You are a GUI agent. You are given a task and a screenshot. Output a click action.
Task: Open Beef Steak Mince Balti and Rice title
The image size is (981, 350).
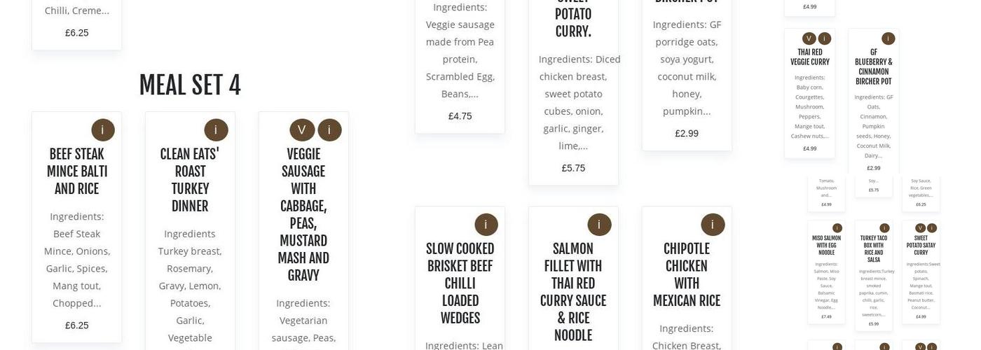[x=77, y=171]
